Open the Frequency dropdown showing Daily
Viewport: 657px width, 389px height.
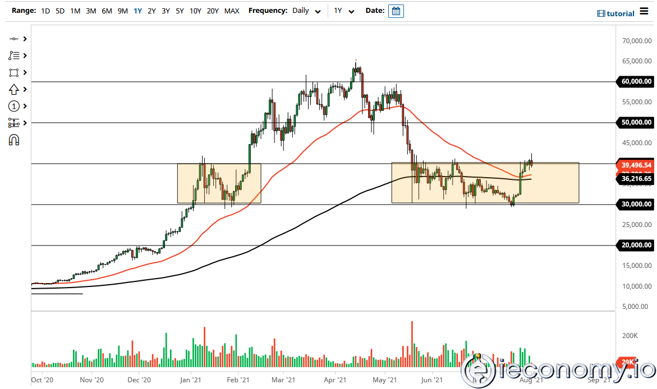[x=306, y=11]
